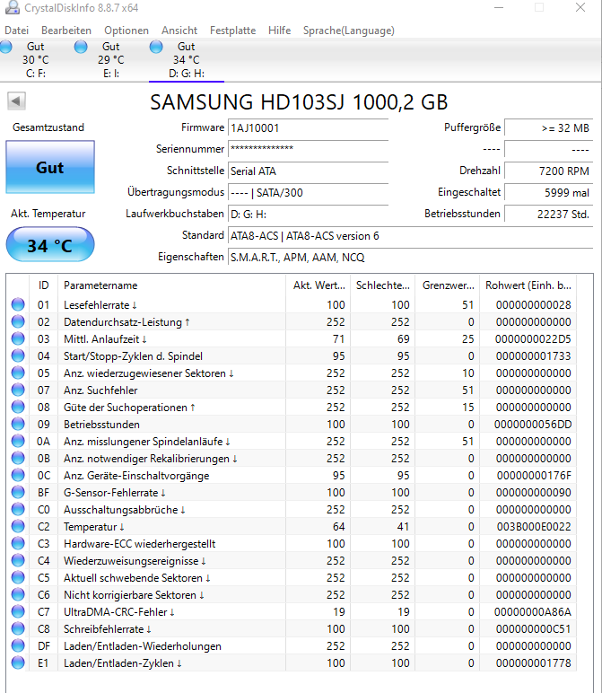This screenshot has height=693, width=602.
Task: Open the Optionen menu
Action: tap(127, 31)
